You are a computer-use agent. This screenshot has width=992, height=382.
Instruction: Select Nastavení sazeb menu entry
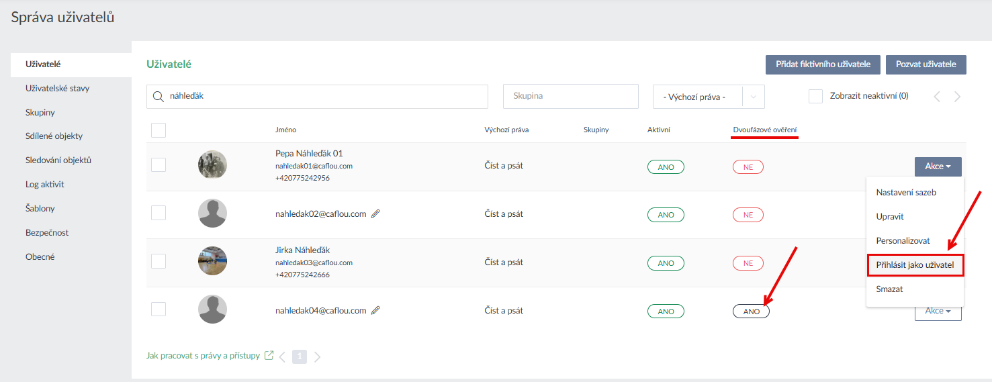pos(906,193)
